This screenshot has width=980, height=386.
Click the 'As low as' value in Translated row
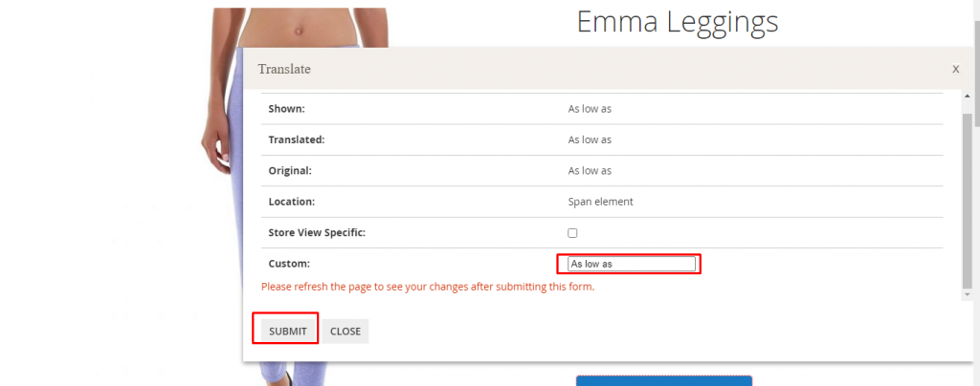coord(590,139)
